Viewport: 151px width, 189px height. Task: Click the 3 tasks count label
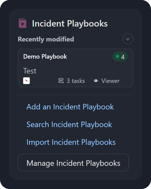pyautogui.click(x=76, y=81)
